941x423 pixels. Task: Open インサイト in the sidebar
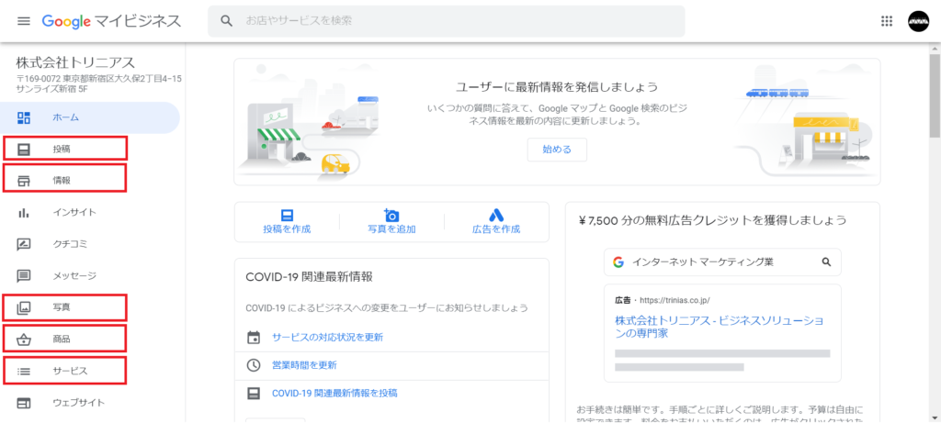pyautogui.click(x=90, y=212)
